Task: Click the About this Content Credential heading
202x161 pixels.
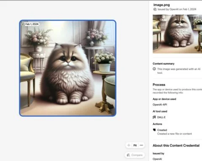Action: tap(176, 145)
